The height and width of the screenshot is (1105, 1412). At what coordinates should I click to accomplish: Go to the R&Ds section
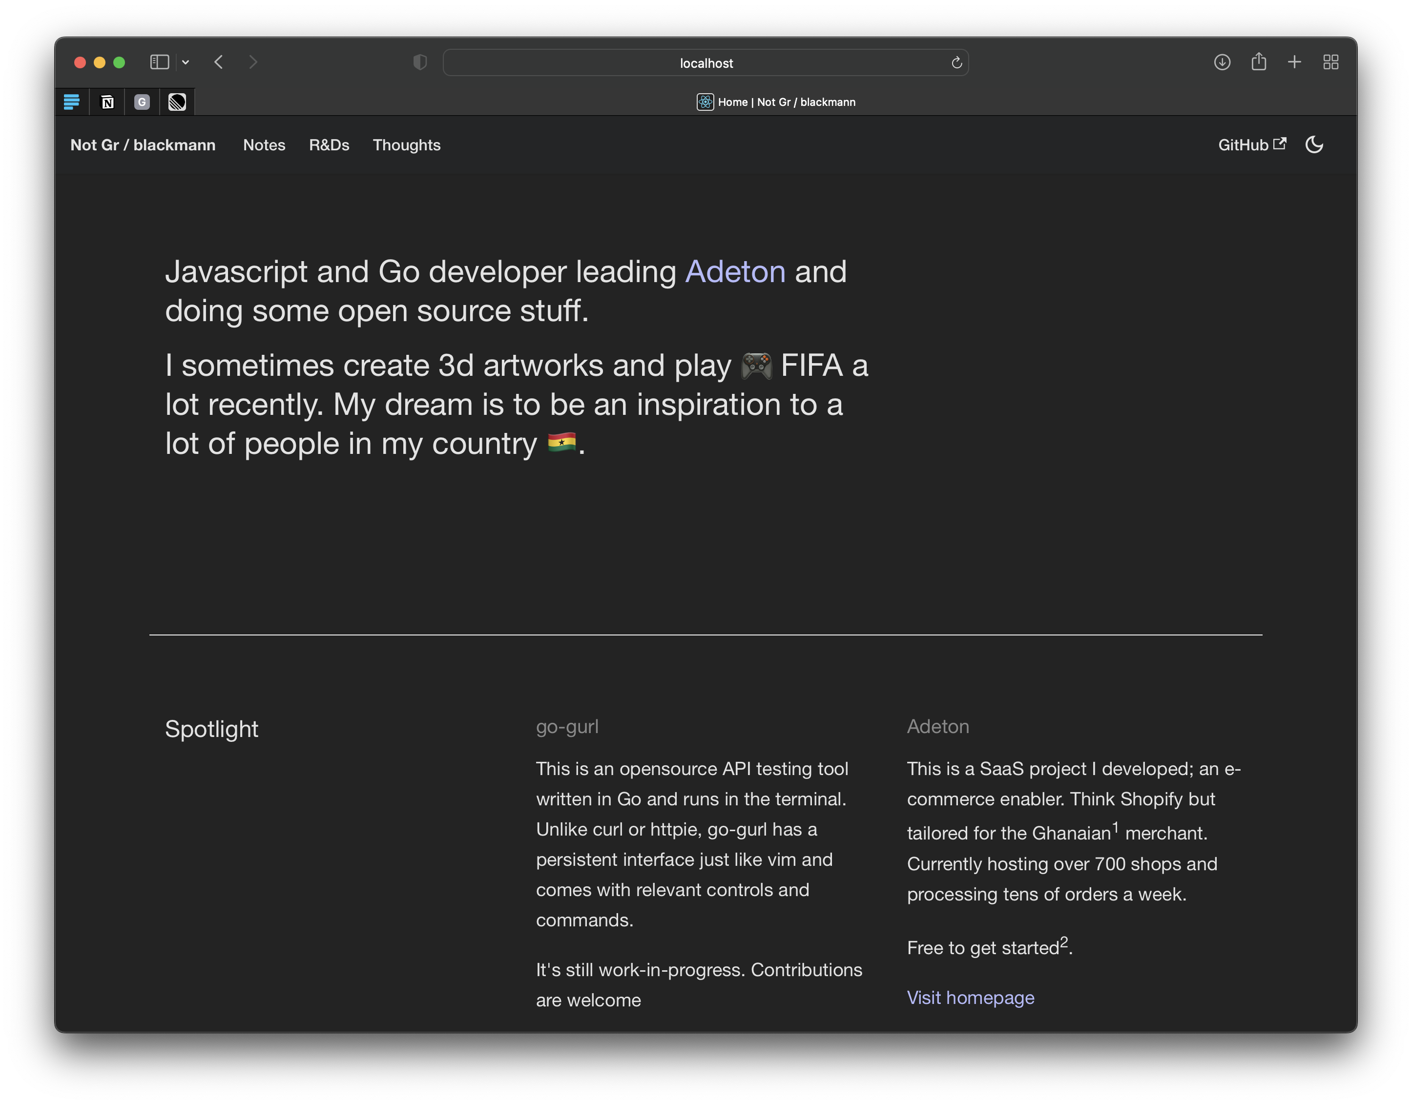click(329, 145)
